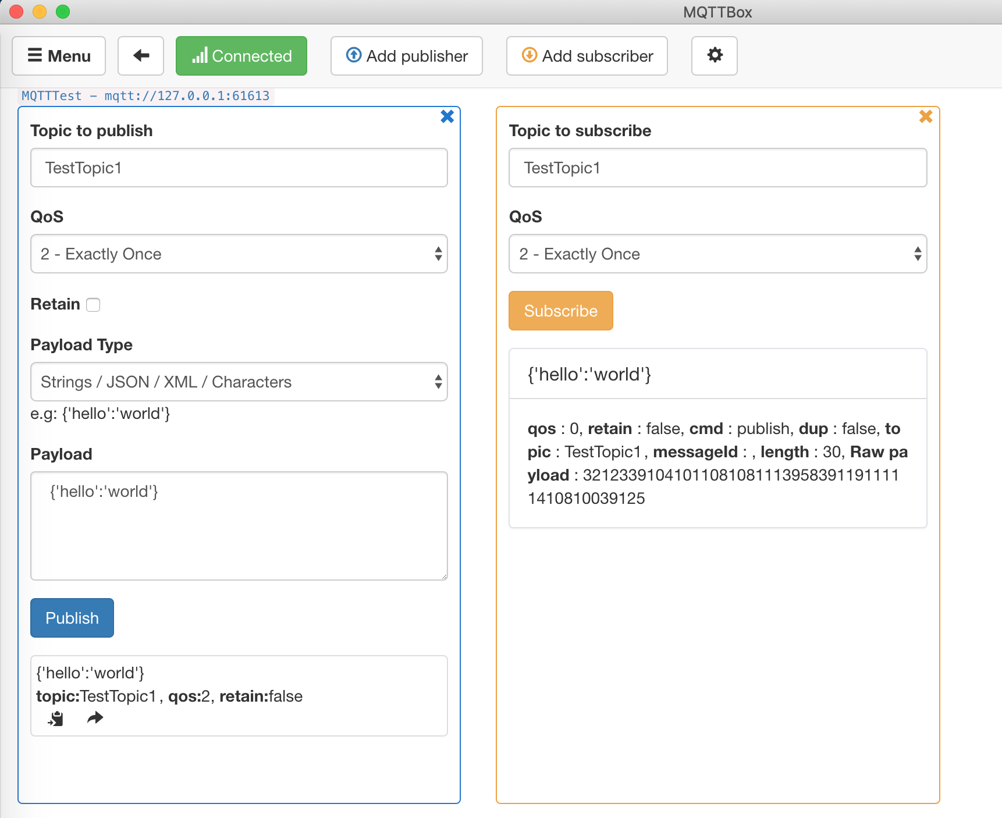Click inside the Payload text area
Image resolution: width=1002 pixels, height=818 pixels.
pyautogui.click(x=239, y=526)
